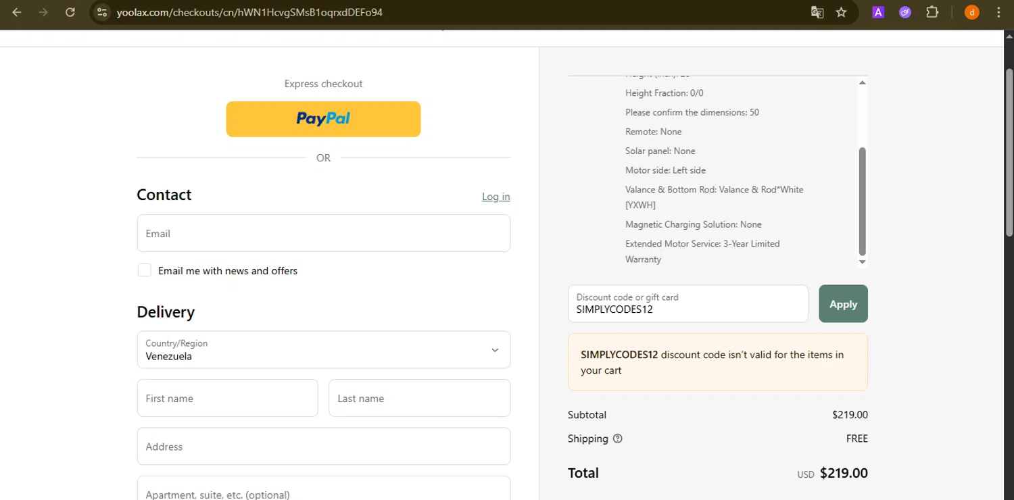This screenshot has width=1014, height=500.
Task: Click the main page scrollbar thumb
Action: pyautogui.click(x=1009, y=152)
